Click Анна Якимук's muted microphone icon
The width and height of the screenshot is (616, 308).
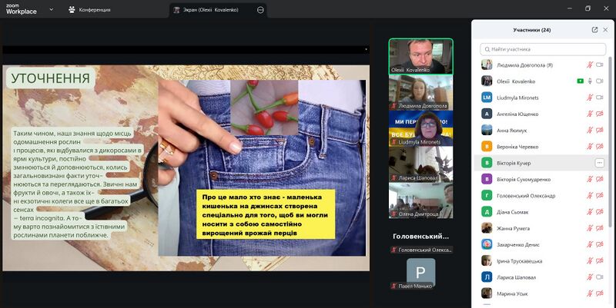[x=590, y=130]
